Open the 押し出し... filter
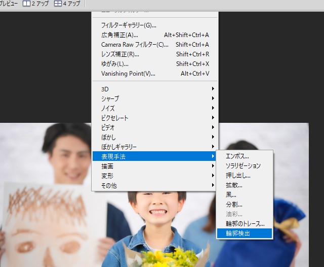The height and width of the screenshot is (267, 324). coord(245,176)
